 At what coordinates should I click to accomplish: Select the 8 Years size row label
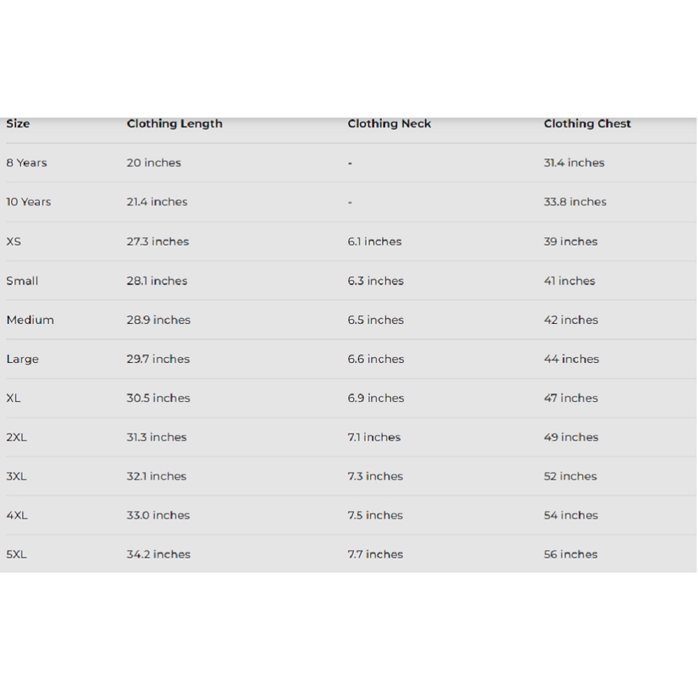(x=27, y=163)
